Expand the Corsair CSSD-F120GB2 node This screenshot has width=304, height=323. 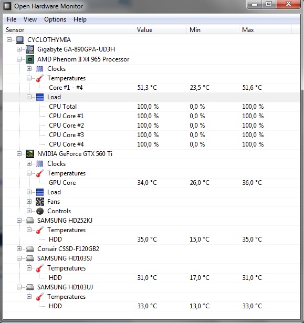point(19,249)
